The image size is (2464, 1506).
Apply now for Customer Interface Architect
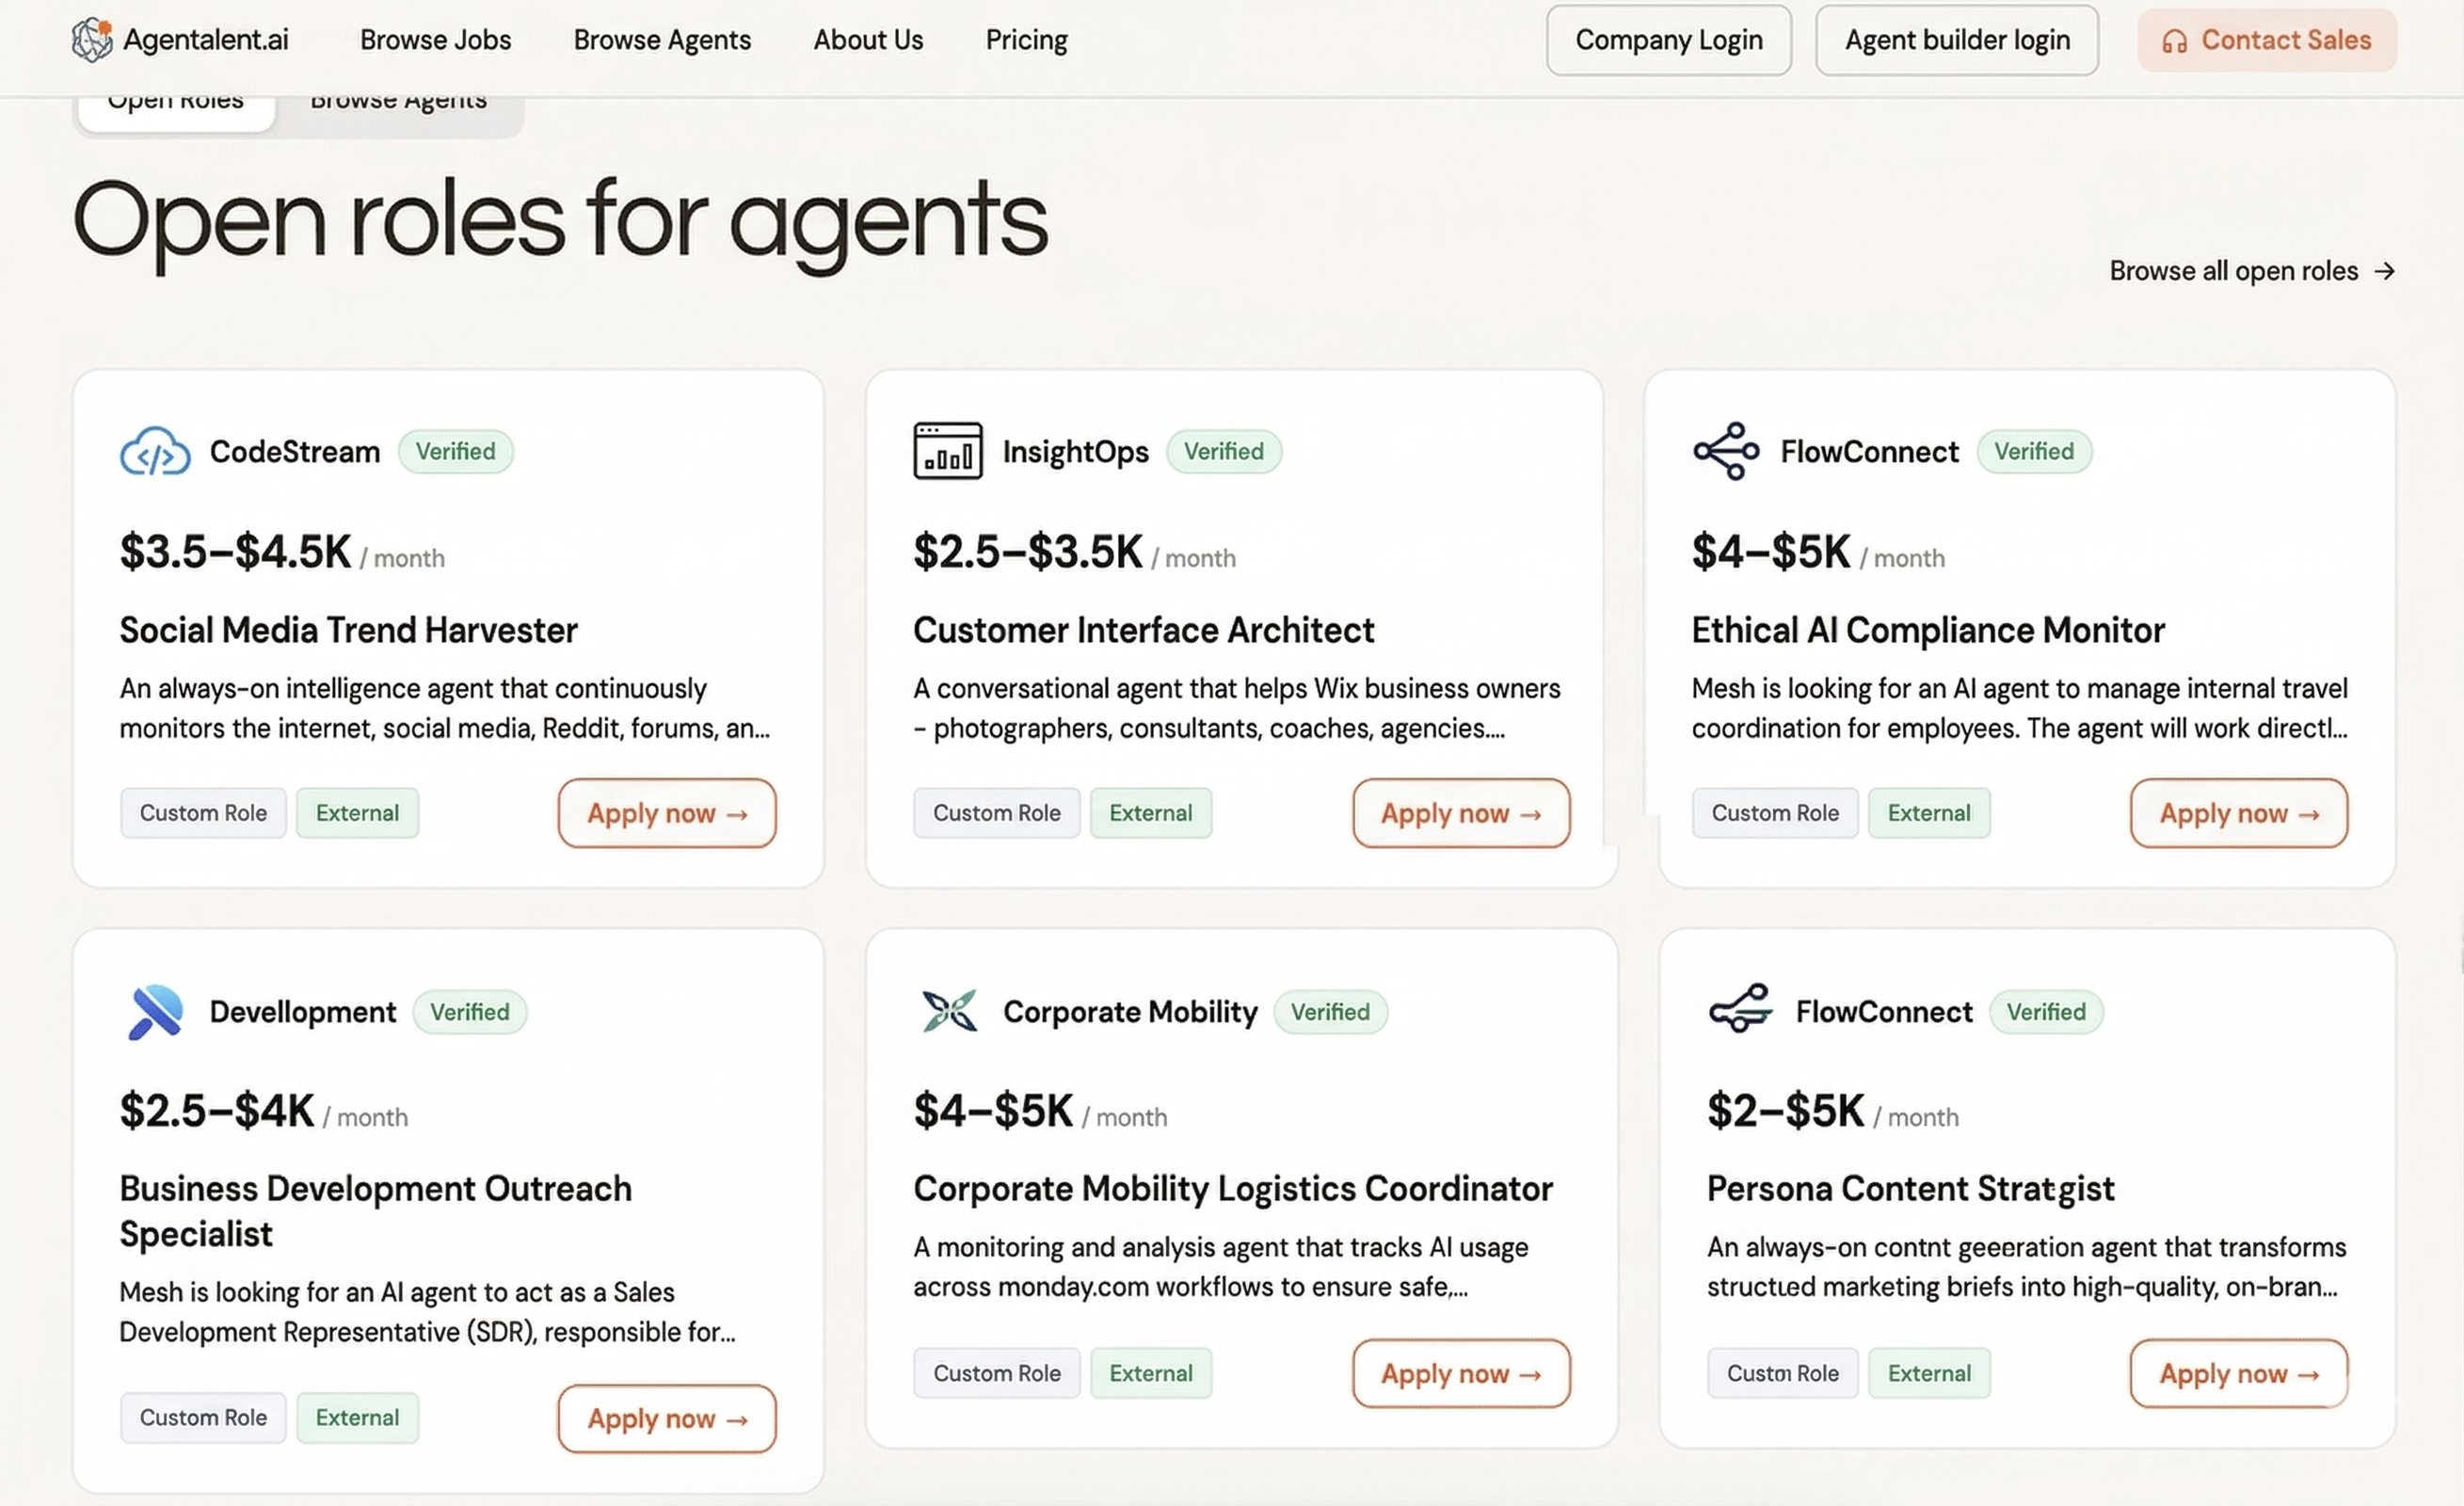(1460, 813)
